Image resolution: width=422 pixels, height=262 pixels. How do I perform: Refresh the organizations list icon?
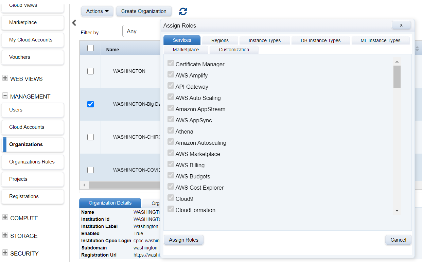(x=183, y=11)
